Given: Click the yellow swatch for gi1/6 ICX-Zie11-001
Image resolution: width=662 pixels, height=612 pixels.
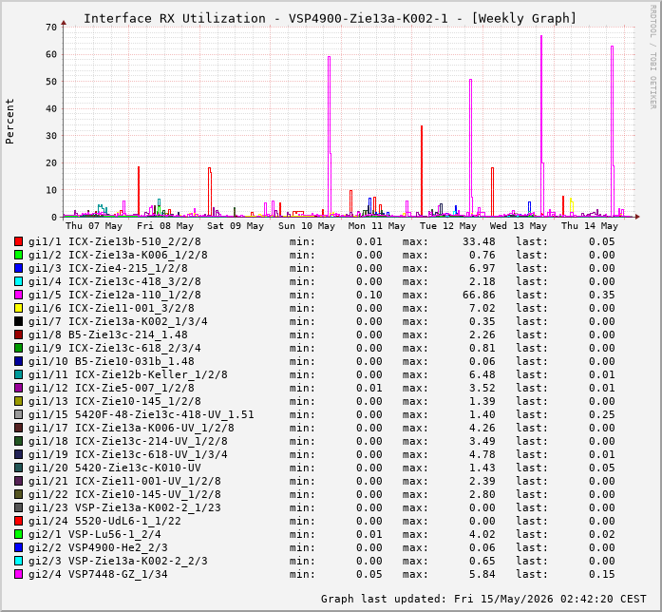Looking at the screenshot, I should (18, 308).
